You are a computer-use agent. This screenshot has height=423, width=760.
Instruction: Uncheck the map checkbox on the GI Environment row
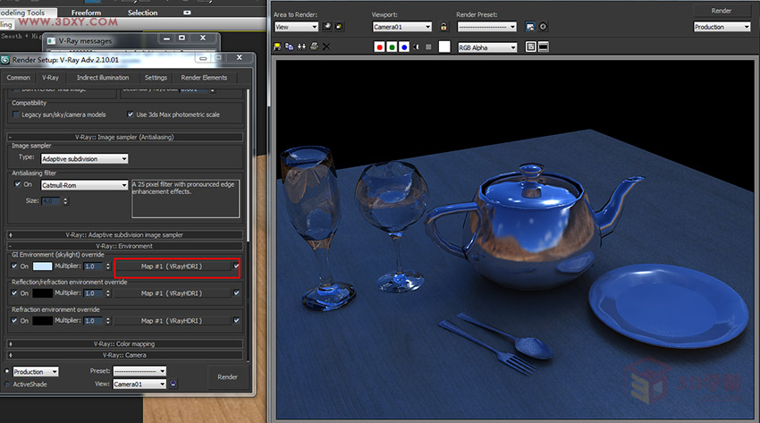(x=237, y=266)
